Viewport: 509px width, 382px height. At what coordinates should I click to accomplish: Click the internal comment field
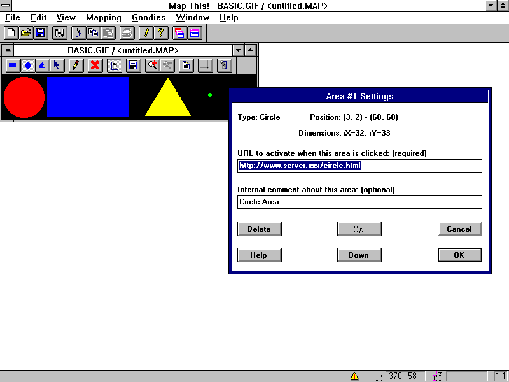click(x=359, y=202)
